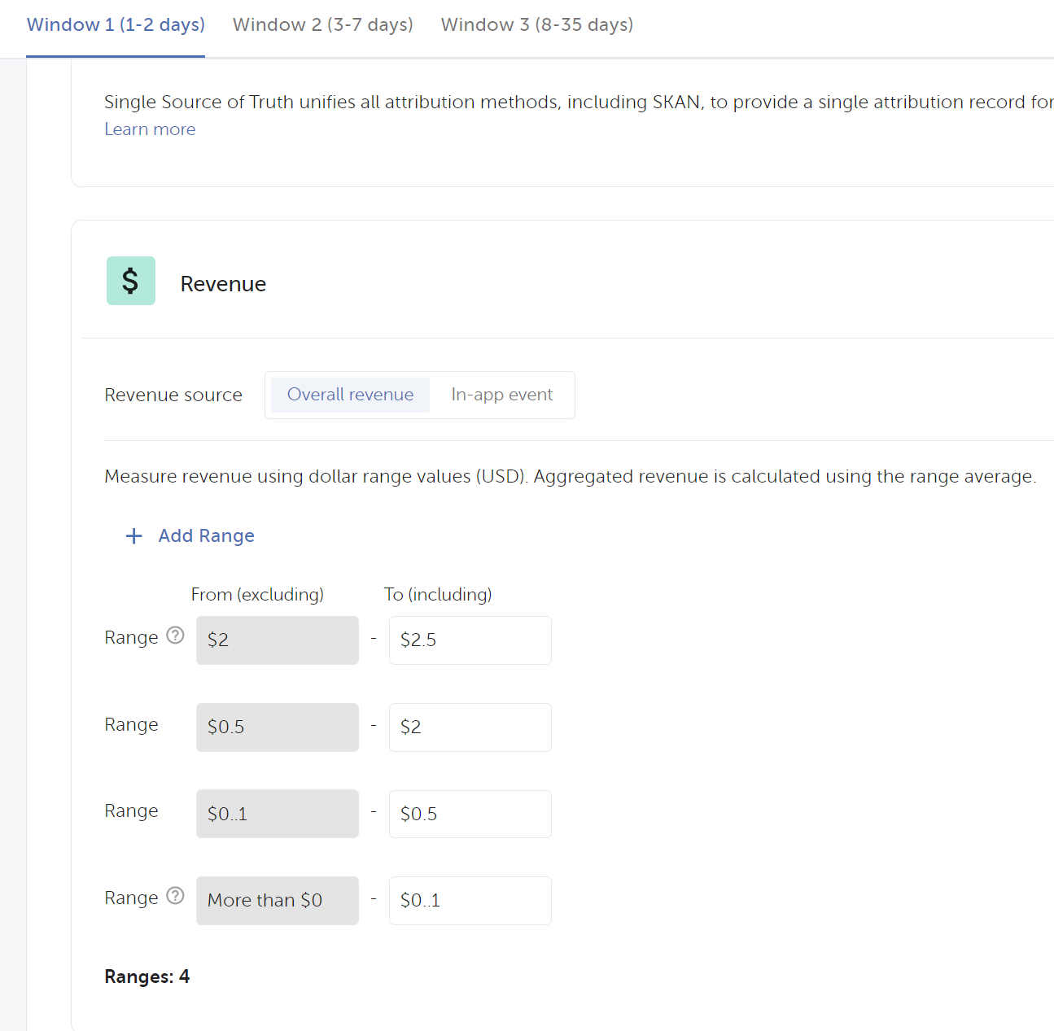
Task: Click the help icon beside the last Range label
Action: point(175,896)
